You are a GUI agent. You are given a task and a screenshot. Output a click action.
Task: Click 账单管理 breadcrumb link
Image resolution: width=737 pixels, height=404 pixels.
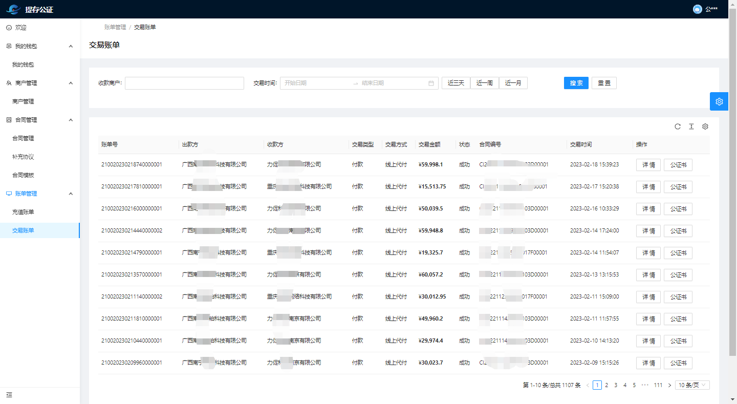pyautogui.click(x=115, y=27)
